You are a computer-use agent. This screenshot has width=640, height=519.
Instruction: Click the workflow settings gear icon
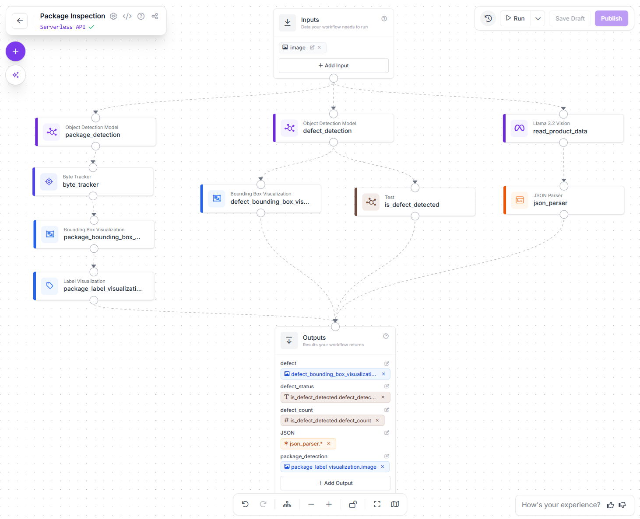click(x=113, y=16)
